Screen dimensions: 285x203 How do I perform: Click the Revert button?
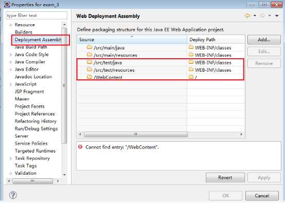(x=225, y=178)
